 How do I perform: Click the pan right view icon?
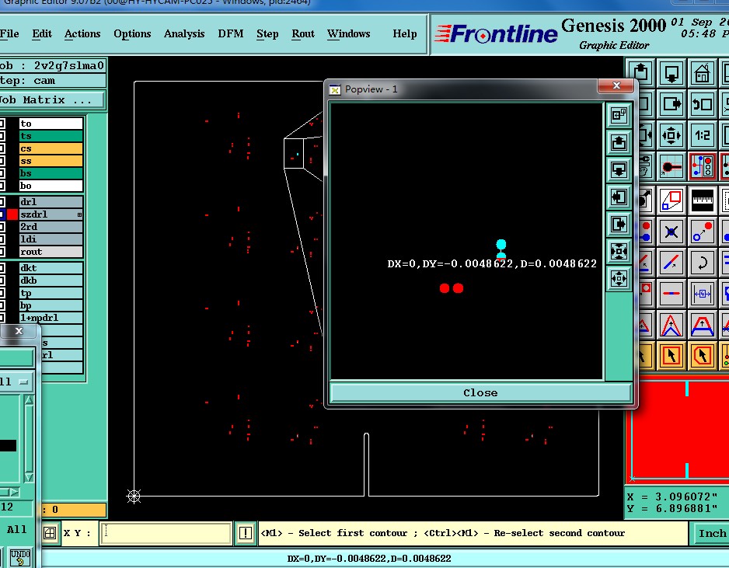[671, 103]
